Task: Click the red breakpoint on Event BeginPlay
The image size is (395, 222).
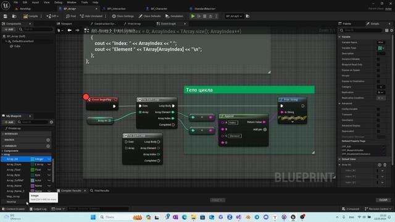Action: click(86, 97)
